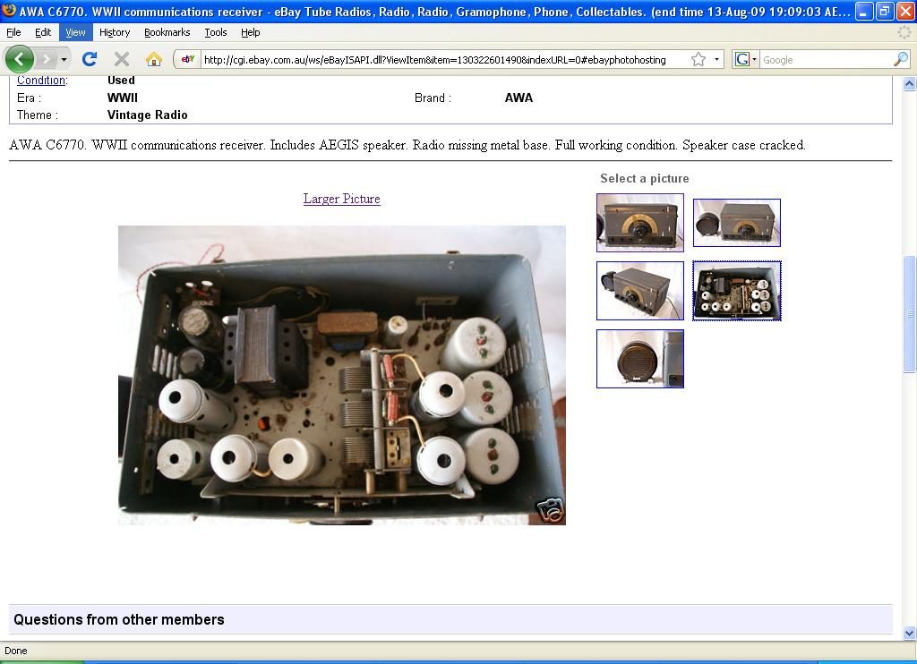Click the 'Select a picture' label
917x664 pixels.
645,178
